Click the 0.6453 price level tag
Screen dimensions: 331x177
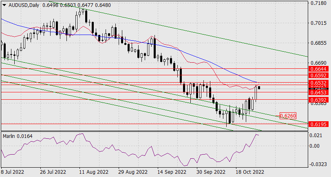coord(317,93)
